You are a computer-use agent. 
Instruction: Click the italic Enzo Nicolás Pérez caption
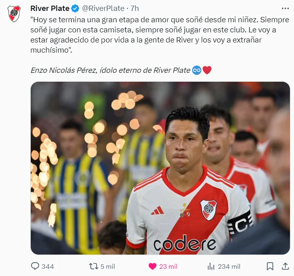(111, 70)
